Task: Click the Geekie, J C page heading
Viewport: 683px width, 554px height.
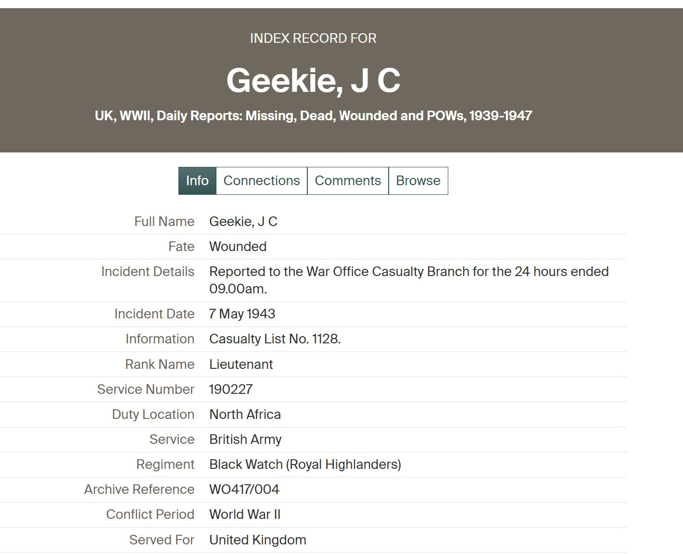Action: point(313,80)
